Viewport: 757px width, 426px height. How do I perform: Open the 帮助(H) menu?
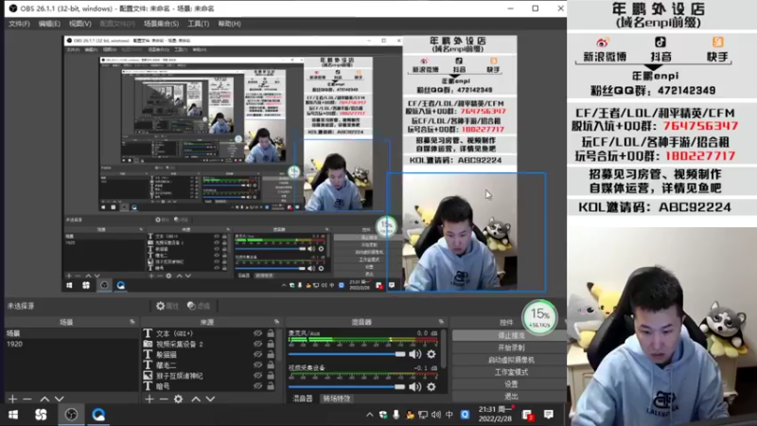[229, 24]
